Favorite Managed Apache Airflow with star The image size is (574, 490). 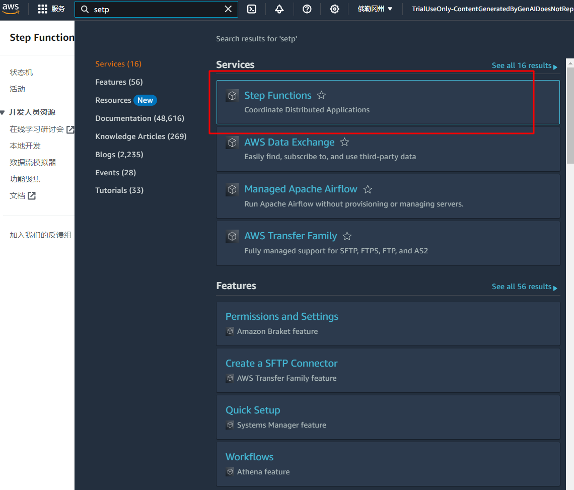(x=368, y=189)
